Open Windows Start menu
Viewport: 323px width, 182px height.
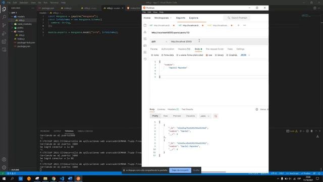(4, 178)
